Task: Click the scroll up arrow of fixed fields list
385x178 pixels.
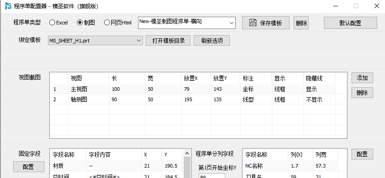Action: pyautogui.click(x=187, y=153)
